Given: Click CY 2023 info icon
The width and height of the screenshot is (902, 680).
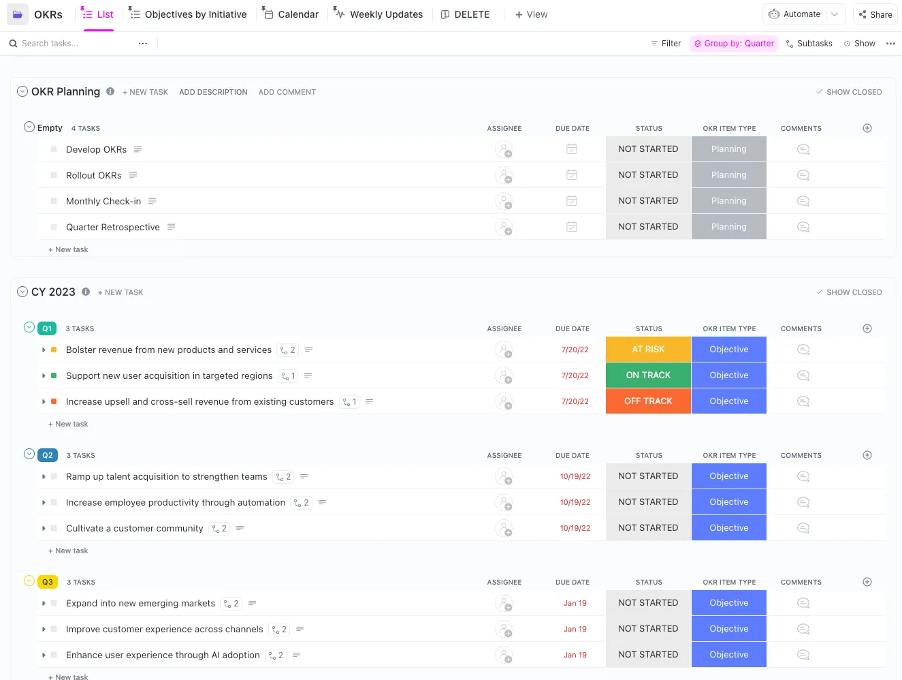Looking at the screenshot, I should 86,292.
